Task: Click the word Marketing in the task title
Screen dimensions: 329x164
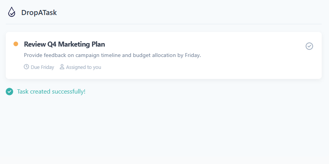Action: pos(74,44)
